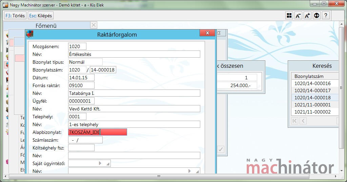Screen dimensions: 347x182
Task: Increase font size with A+ icon
Action: click(x=307, y=16)
